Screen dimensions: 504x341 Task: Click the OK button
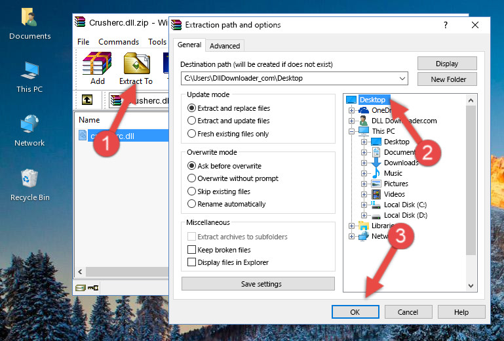[355, 312]
